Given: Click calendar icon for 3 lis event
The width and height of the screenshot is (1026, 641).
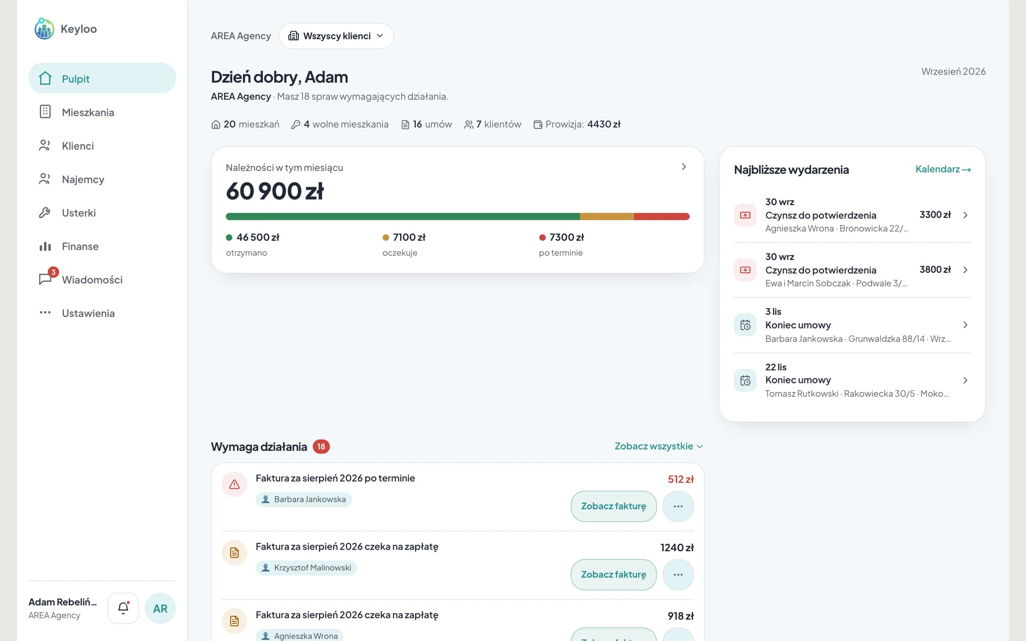Looking at the screenshot, I should click(x=745, y=325).
